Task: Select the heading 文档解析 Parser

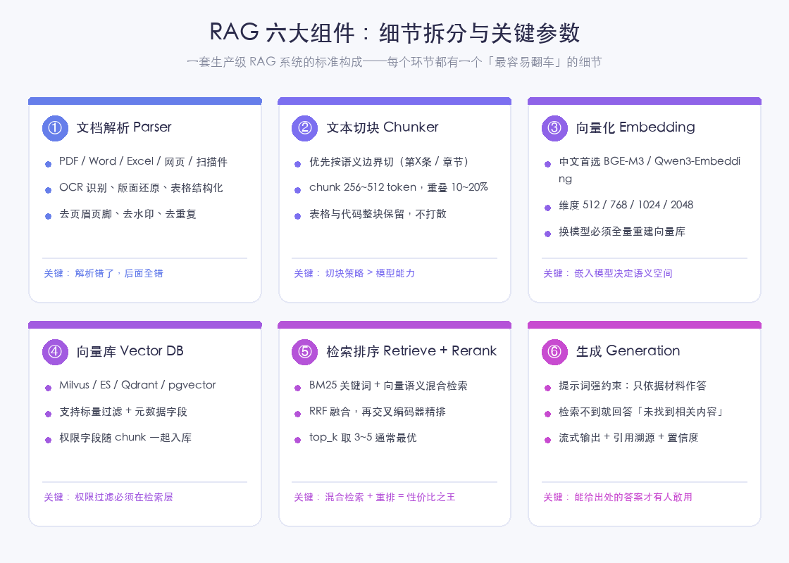Action: coord(124,127)
